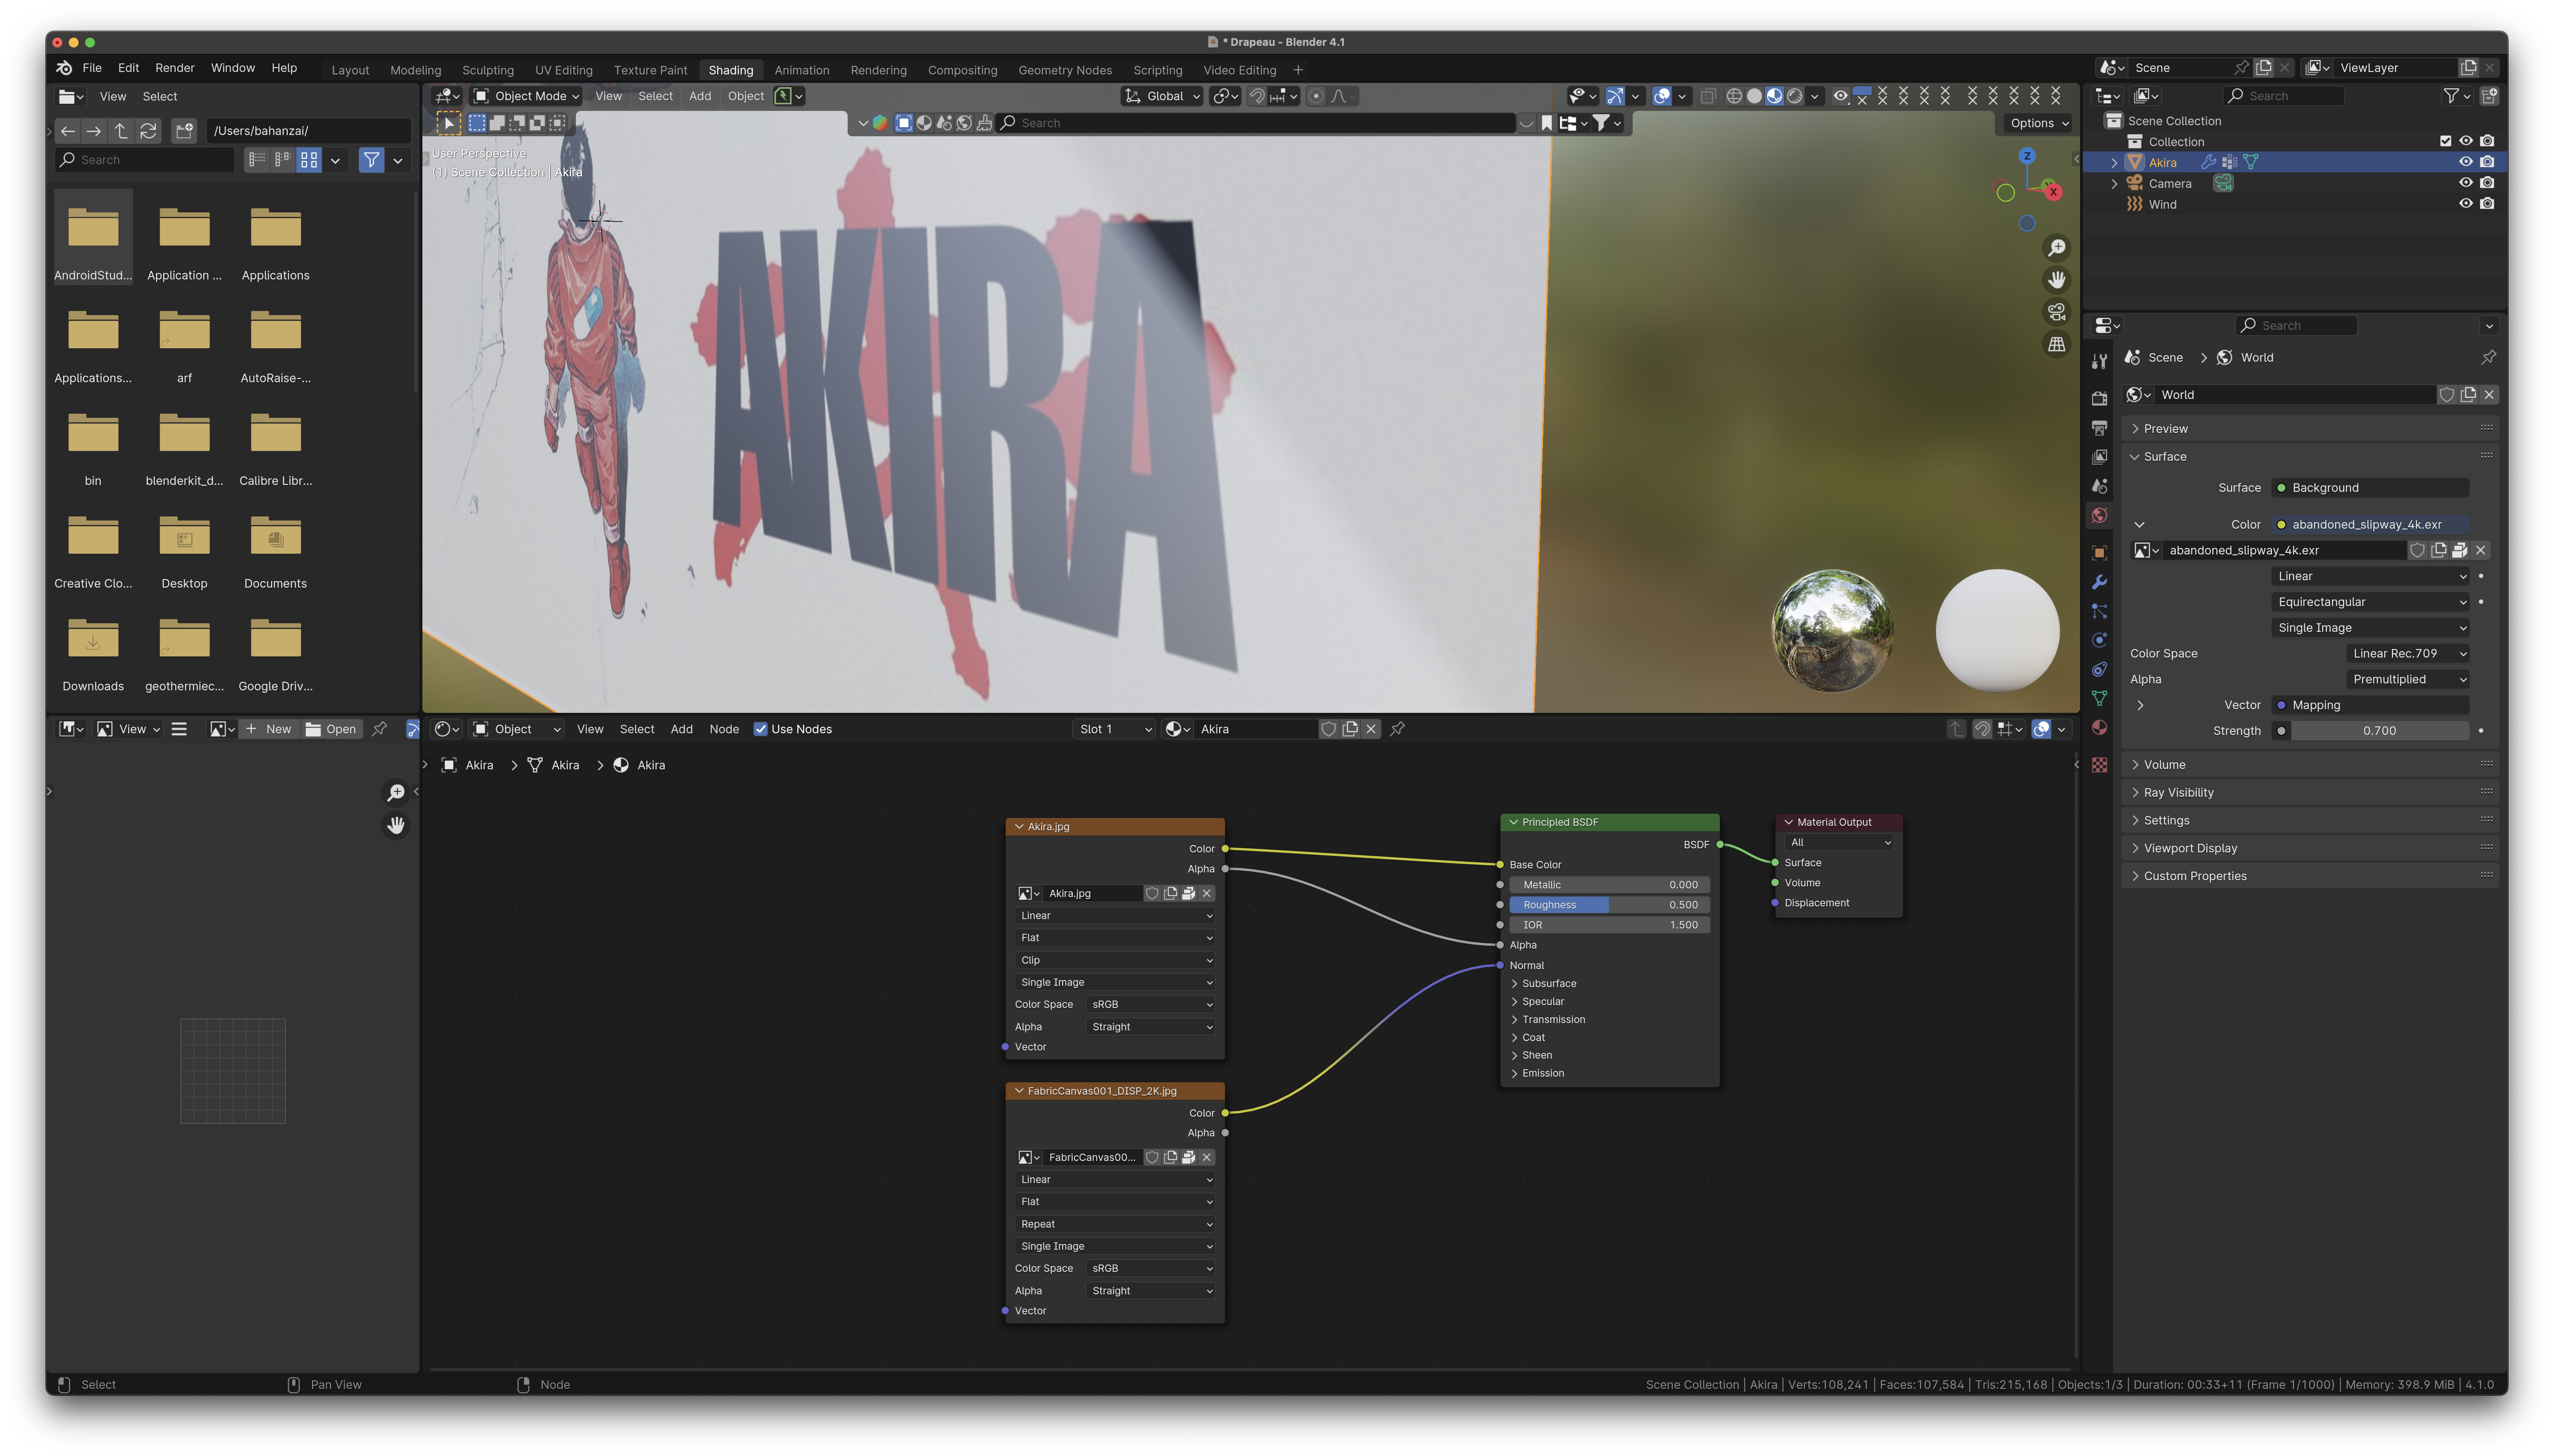Toggle fake user shield for Akira material
Viewport: 2554px width, 1456px height.
pyautogui.click(x=1328, y=729)
